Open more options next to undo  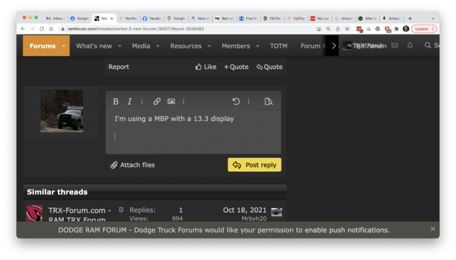(x=248, y=101)
